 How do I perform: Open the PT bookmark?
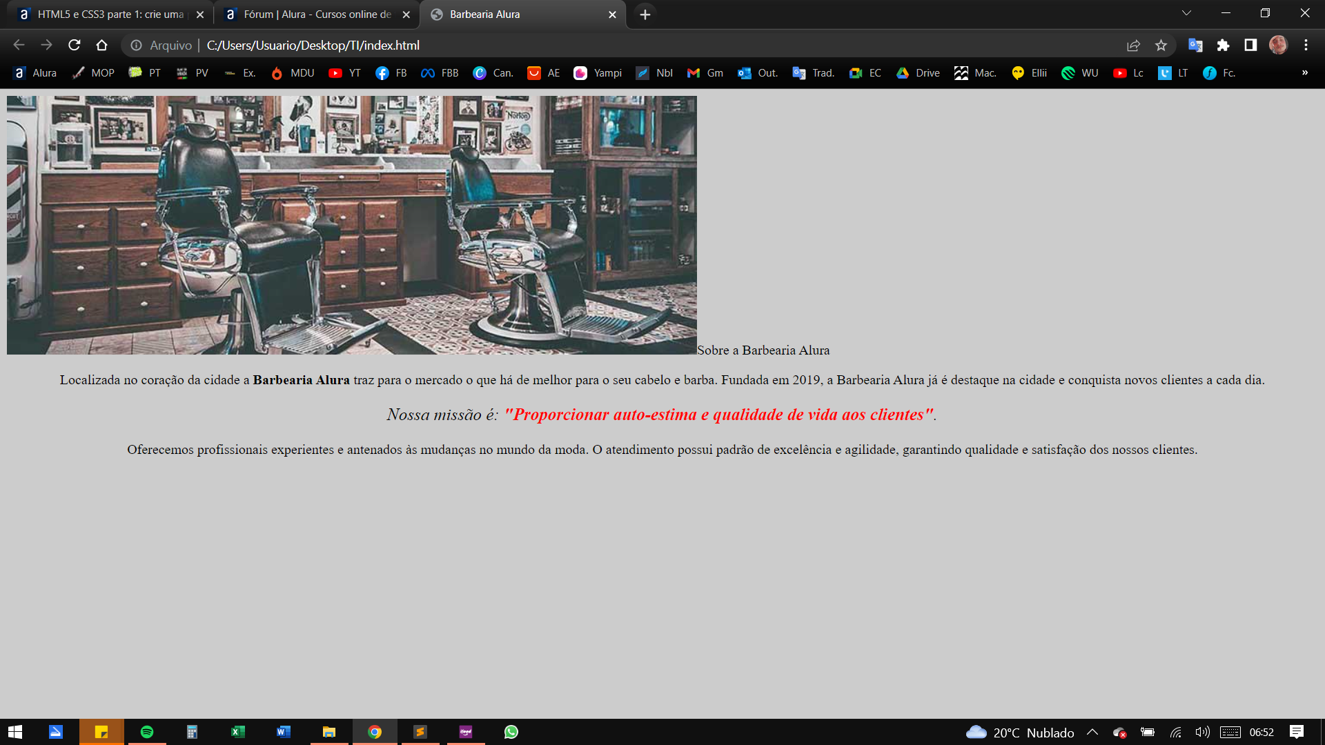145,73
